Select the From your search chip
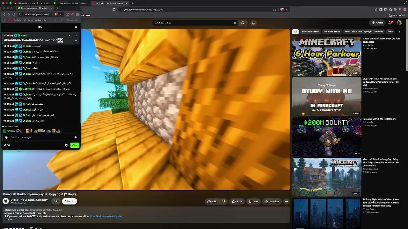The height and width of the screenshot is (229, 408). click(310, 31)
